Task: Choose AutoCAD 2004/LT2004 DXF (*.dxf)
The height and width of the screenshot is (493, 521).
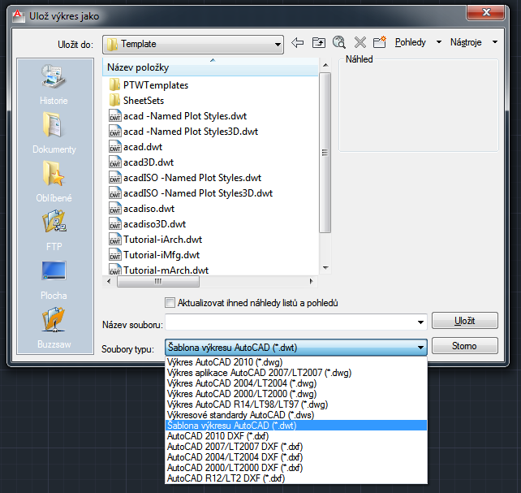Action: [295, 457]
